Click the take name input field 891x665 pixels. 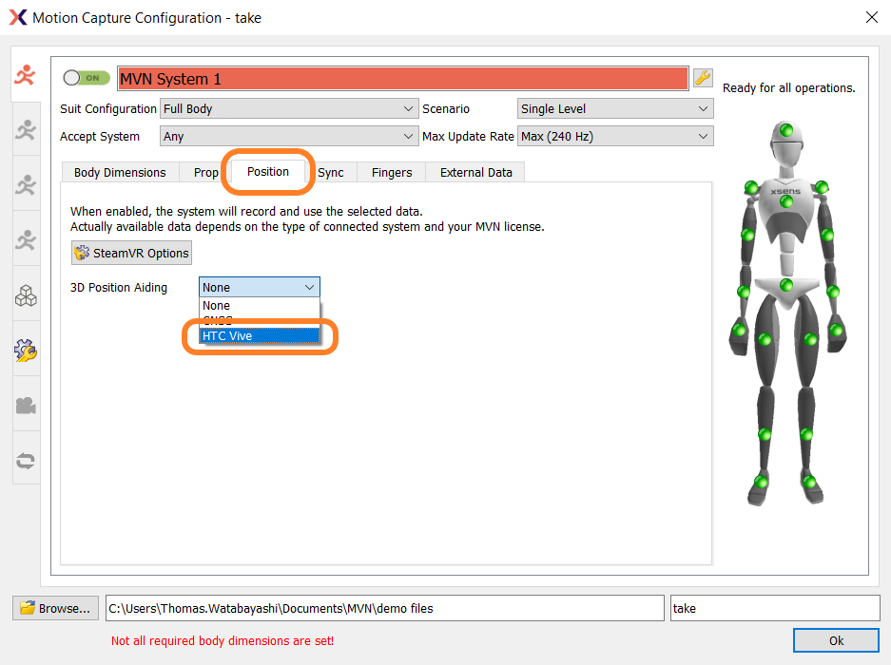click(774, 607)
